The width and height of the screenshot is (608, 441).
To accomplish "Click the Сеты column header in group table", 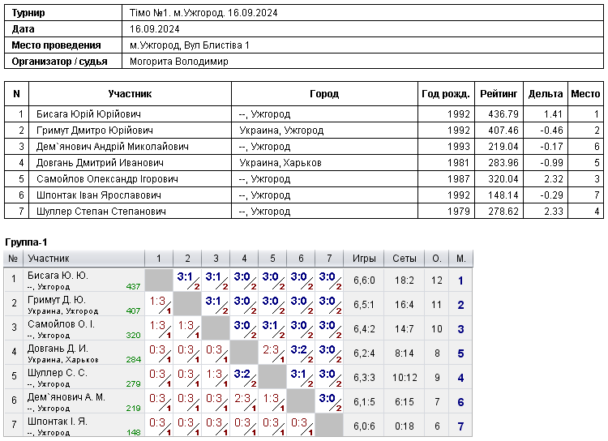I will [405, 259].
